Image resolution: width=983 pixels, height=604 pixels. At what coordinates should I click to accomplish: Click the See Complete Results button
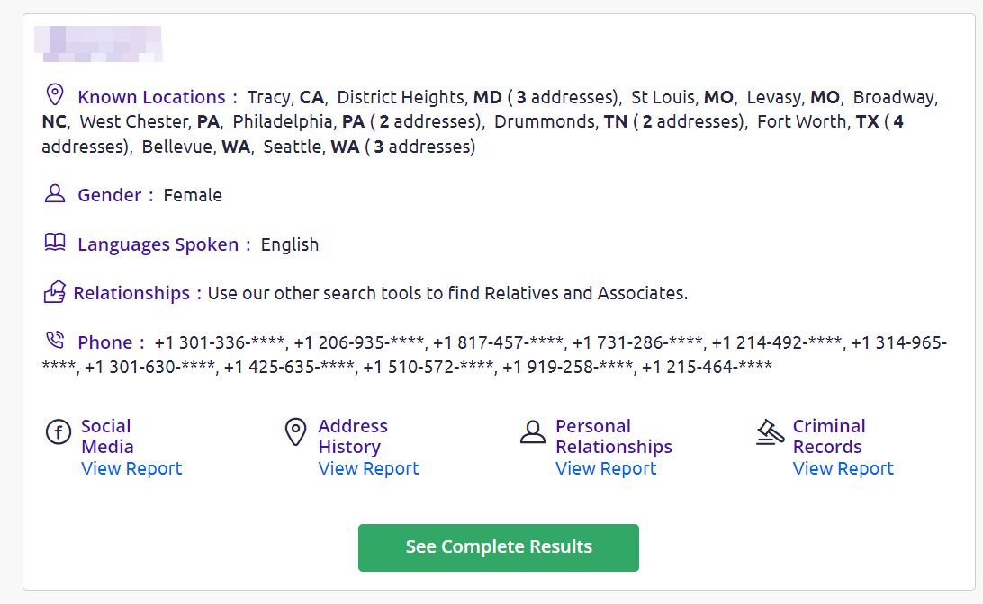(x=499, y=547)
